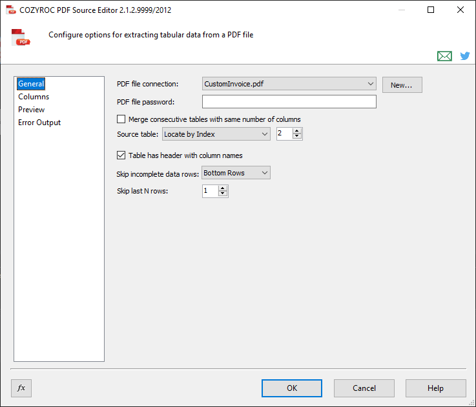Decrease Skip last N rows value
The width and height of the screenshot is (476, 407).
point(223,194)
